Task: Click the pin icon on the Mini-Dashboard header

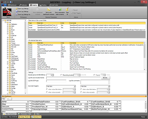Action: (146, 96)
